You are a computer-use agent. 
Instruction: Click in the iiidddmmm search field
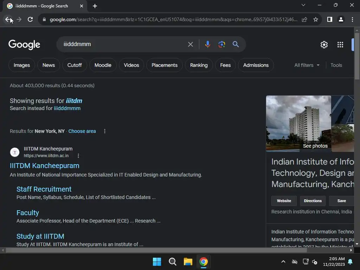(x=124, y=44)
